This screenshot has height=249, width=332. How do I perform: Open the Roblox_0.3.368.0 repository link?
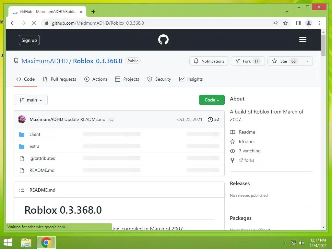click(x=97, y=61)
